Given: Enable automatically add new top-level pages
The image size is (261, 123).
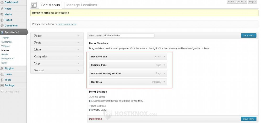Looking at the screenshot, I should click(90, 101).
